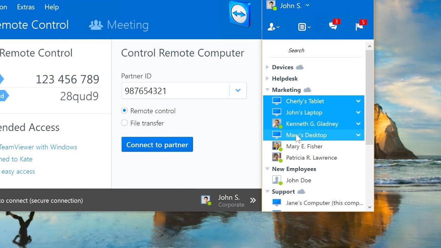Open Kenneth G. Gladney row dropdown chevron
The image size is (441, 248).
(358, 124)
